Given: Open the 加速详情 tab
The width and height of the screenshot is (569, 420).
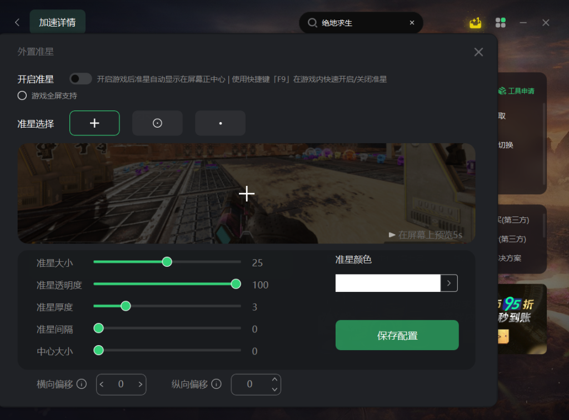Looking at the screenshot, I should click(x=57, y=22).
